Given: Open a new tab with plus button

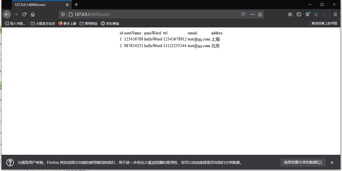Looking at the screenshot, I should [x=76, y=5].
